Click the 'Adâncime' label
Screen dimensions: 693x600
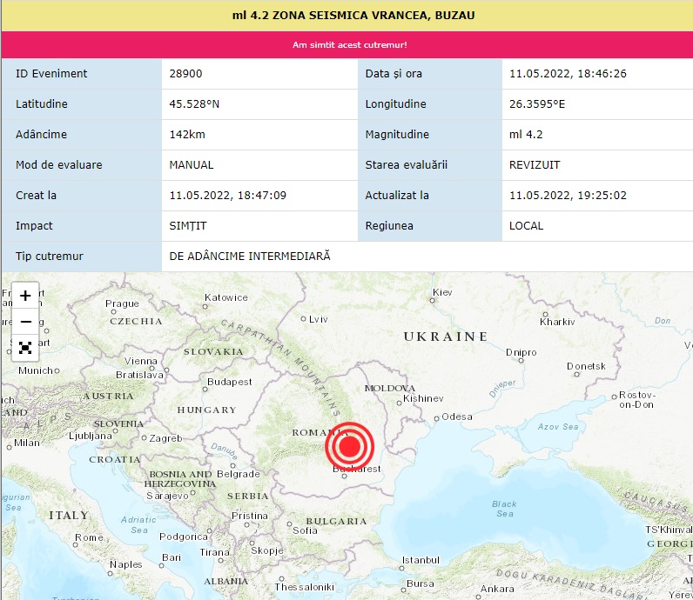pyautogui.click(x=41, y=134)
